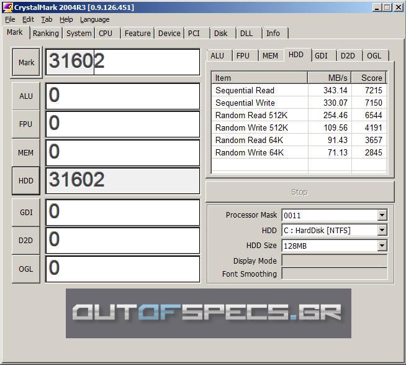Screen dimensions: 406x365
Task: Sort by the MB/s column header
Action: click(x=330, y=78)
